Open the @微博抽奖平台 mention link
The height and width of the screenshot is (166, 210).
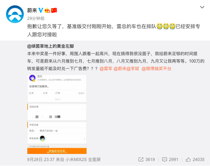(x=156, y=69)
